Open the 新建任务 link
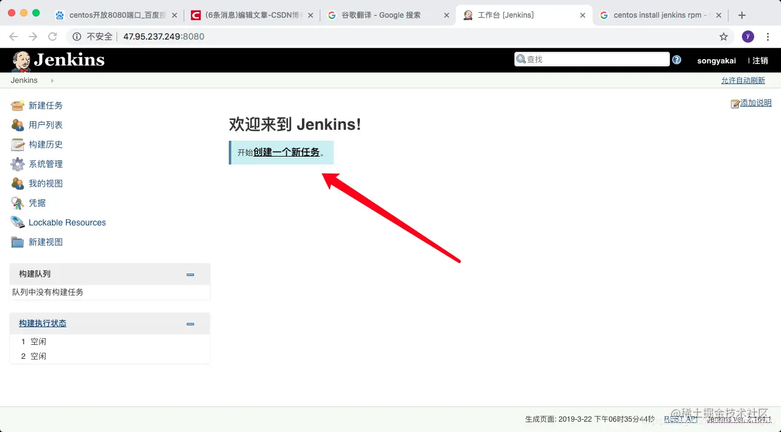The image size is (781, 432). coord(46,105)
